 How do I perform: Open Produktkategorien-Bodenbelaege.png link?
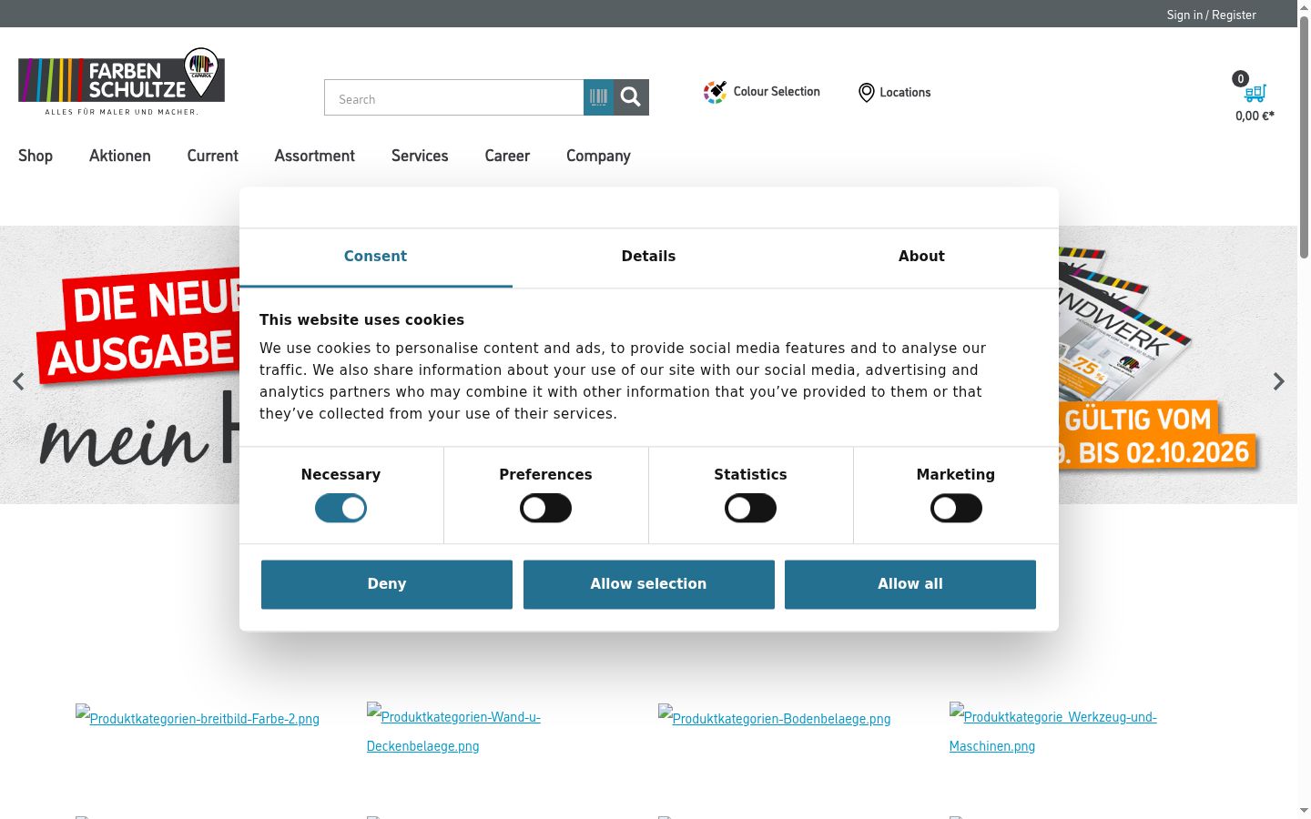coord(775,718)
